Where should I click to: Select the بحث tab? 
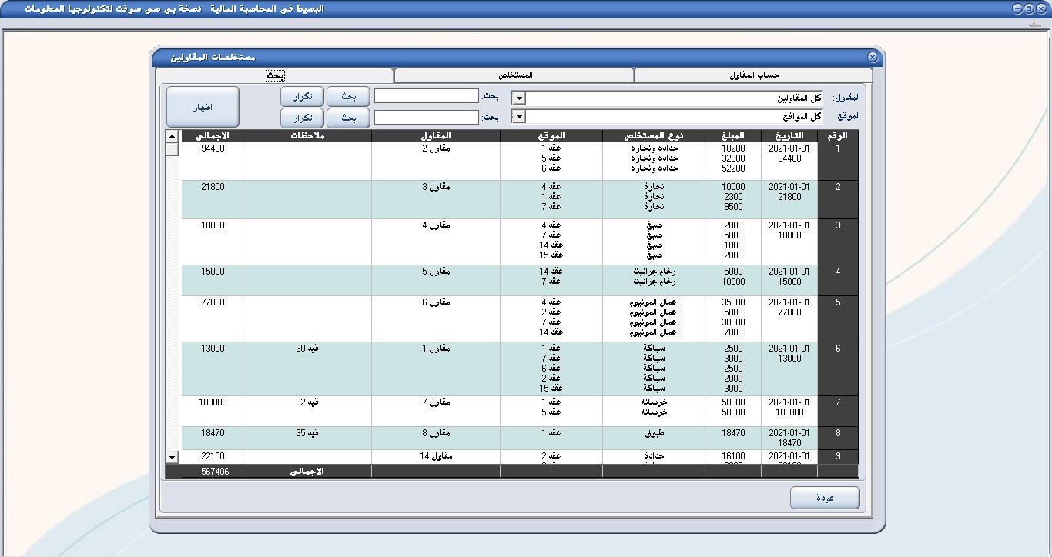[275, 75]
